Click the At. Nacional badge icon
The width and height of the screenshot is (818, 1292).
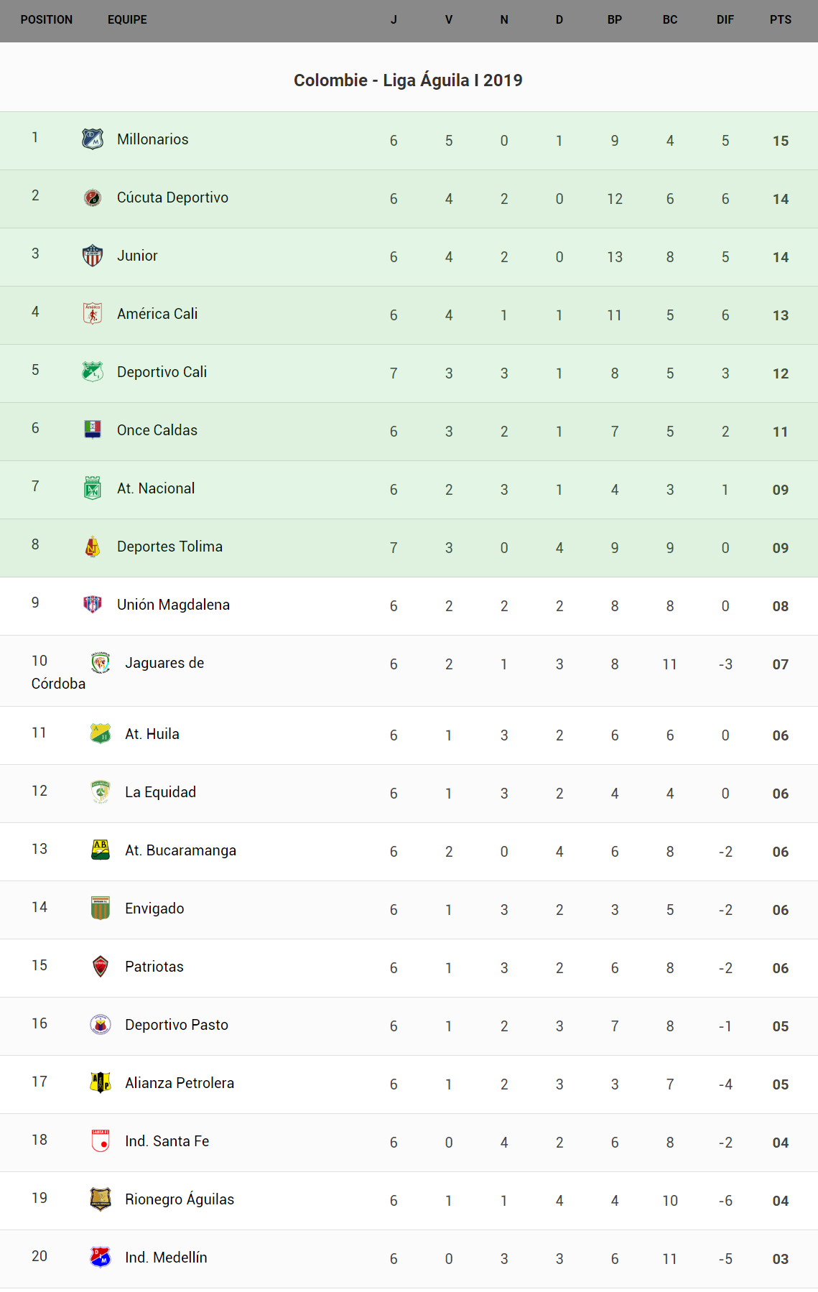[x=93, y=488]
